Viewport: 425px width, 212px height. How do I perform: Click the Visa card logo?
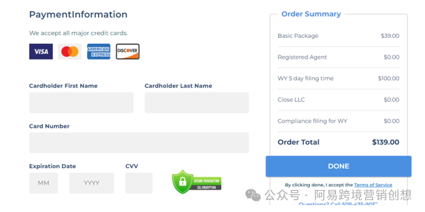point(41,52)
